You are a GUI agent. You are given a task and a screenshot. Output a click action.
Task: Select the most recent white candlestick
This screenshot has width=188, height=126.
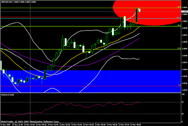[140, 10]
